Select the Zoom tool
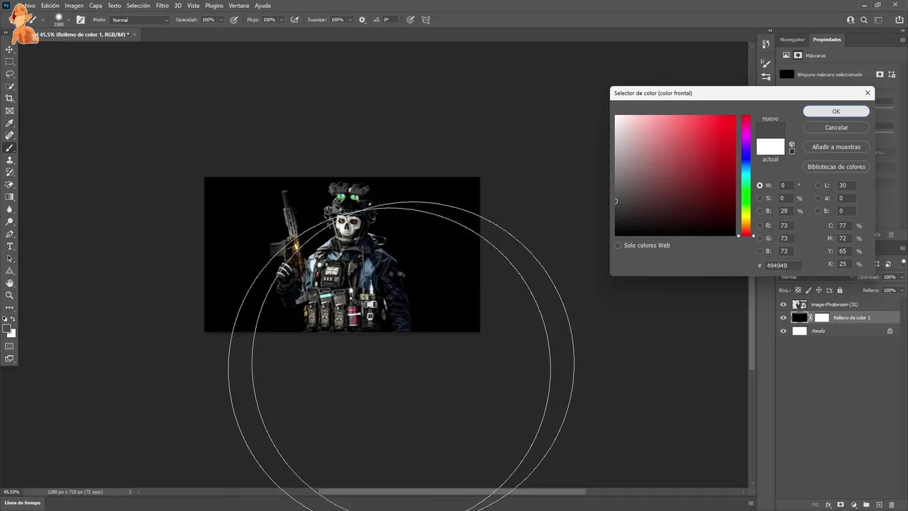Image resolution: width=908 pixels, height=511 pixels. (10, 295)
